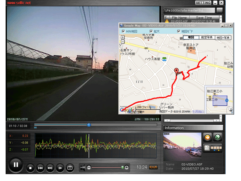Close the Google Map window
This screenshot has height=181, width=241.
[x=231, y=26]
